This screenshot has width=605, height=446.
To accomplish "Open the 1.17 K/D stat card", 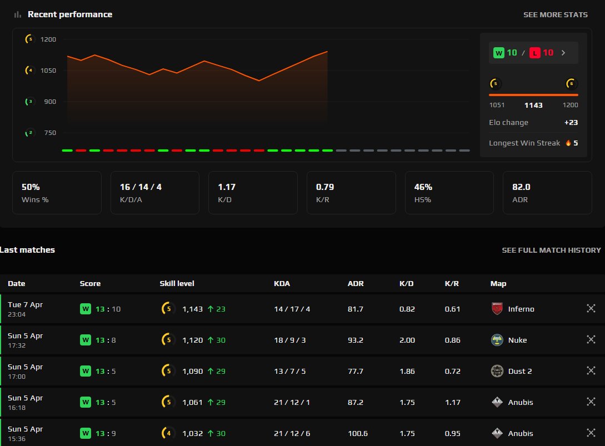I will [253, 193].
